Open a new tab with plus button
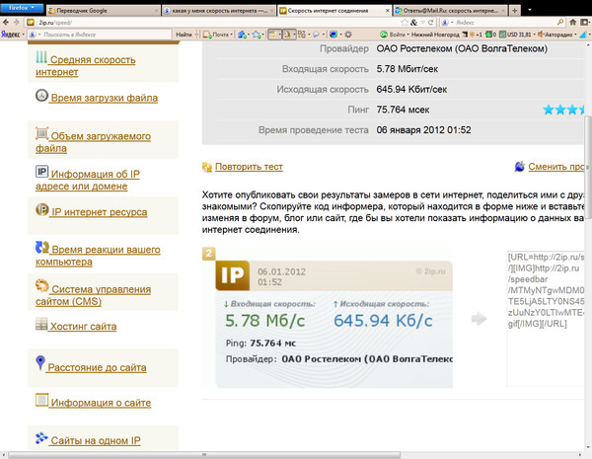The width and height of the screenshot is (592, 459). (x=514, y=11)
